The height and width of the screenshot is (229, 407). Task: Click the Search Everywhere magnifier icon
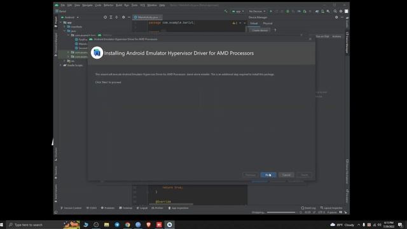click(x=335, y=11)
